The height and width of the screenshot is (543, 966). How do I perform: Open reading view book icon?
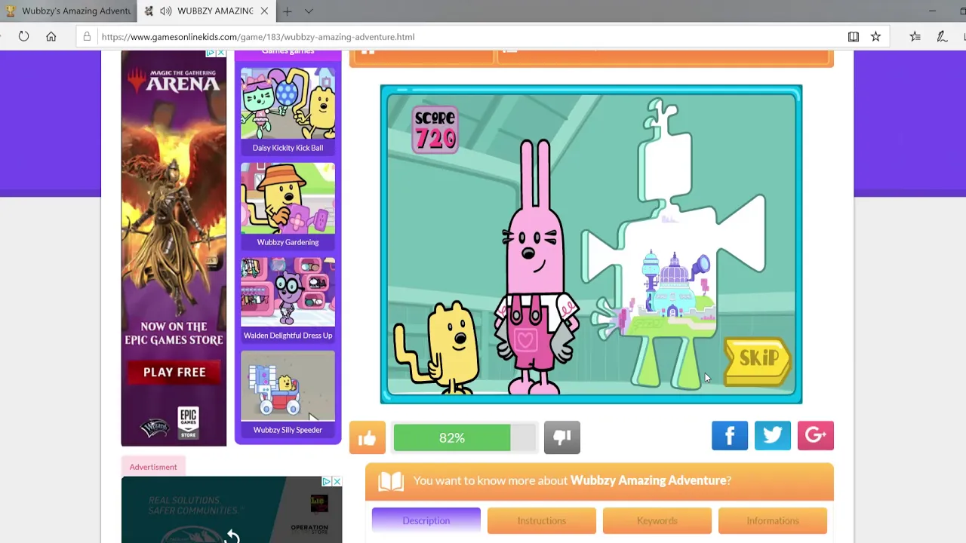pyautogui.click(x=854, y=36)
